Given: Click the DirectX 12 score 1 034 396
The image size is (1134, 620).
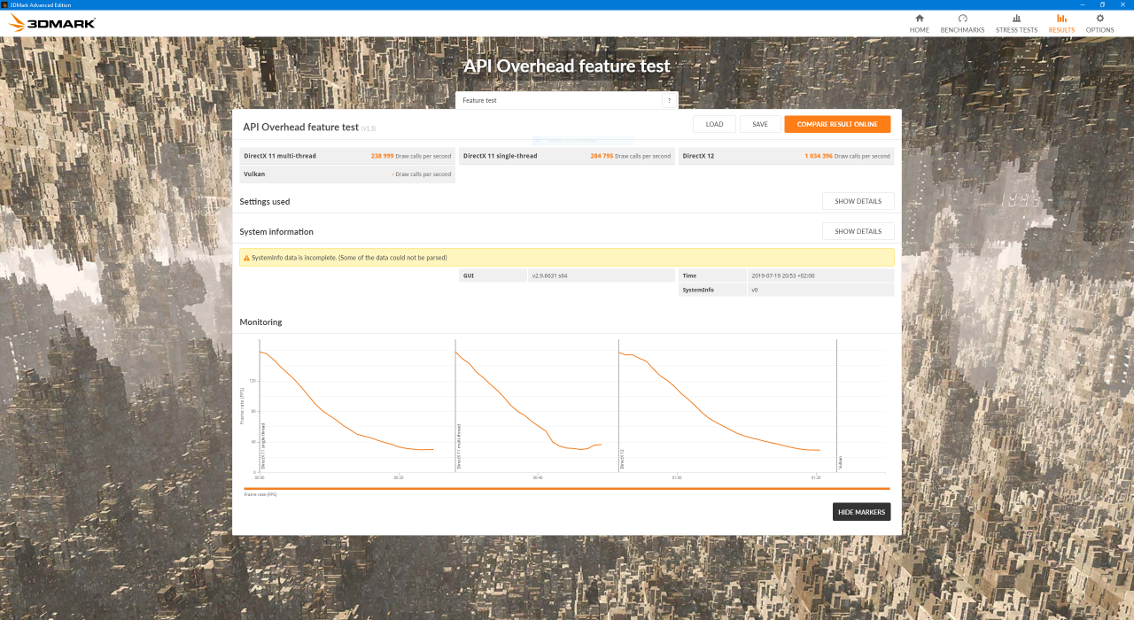Looking at the screenshot, I should click(819, 156).
